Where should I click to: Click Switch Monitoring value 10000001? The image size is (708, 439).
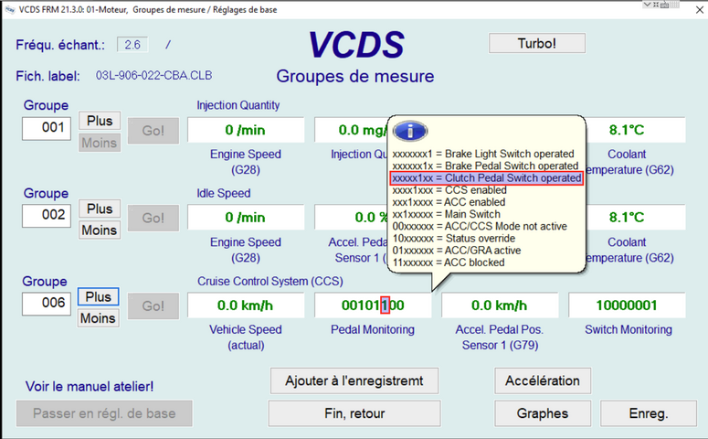(x=627, y=305)
